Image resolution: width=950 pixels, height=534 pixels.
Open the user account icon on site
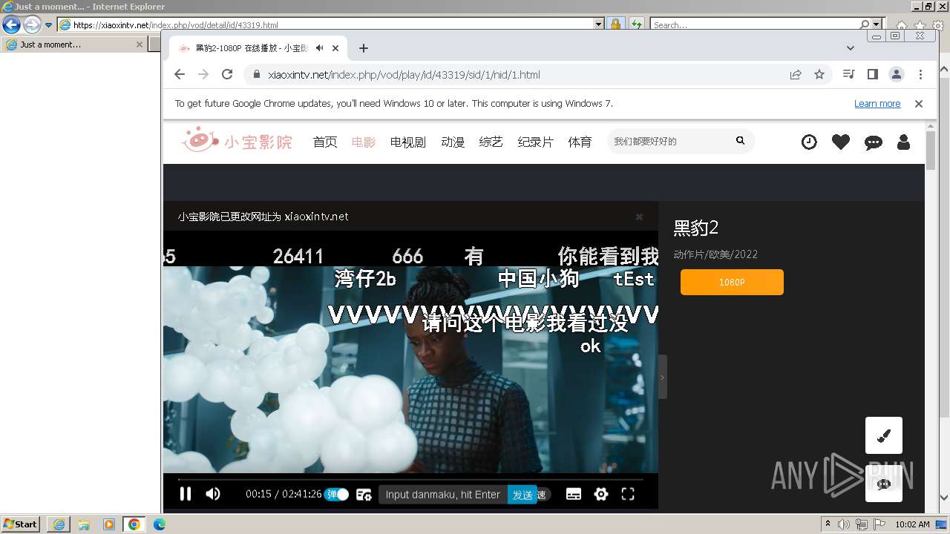(x=903, y=142)
